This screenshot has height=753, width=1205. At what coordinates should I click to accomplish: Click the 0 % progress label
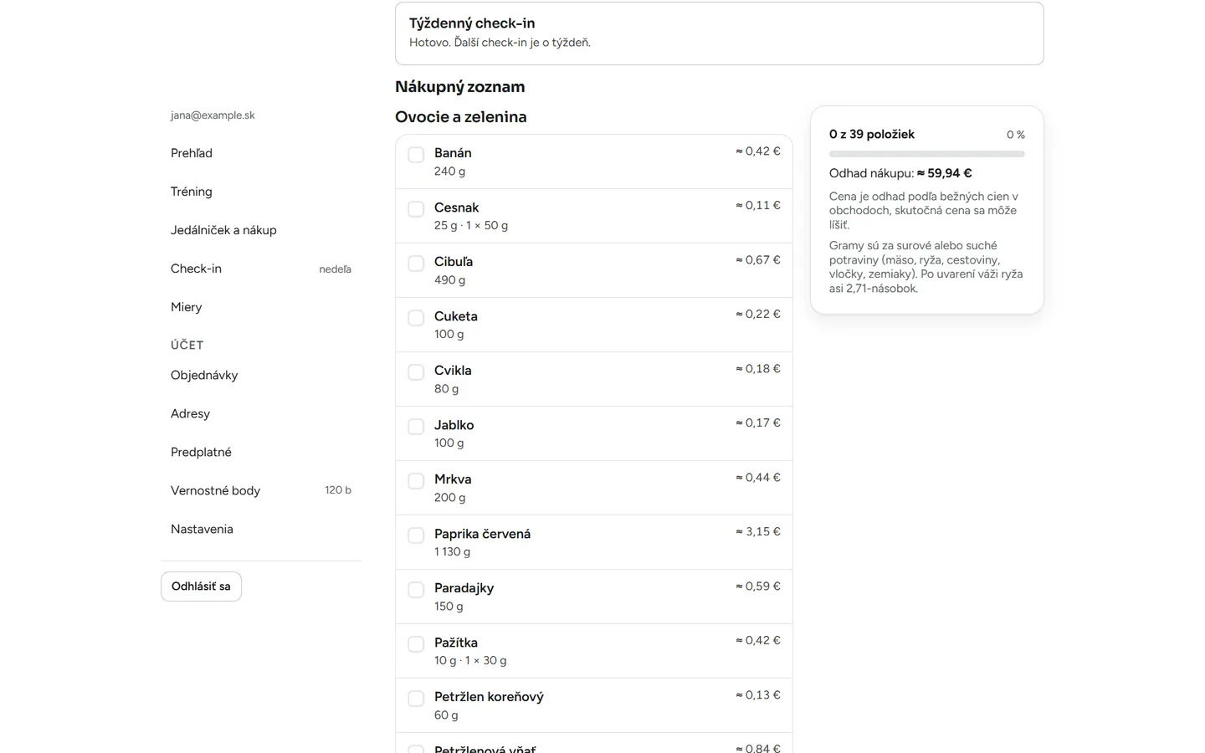1016,135
